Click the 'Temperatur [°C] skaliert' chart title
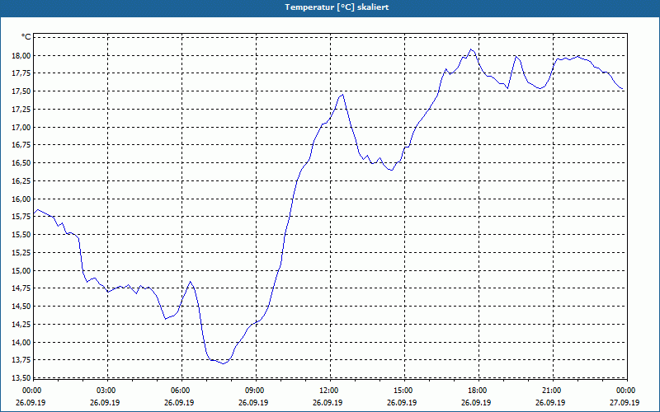 (x=337, y=7)
